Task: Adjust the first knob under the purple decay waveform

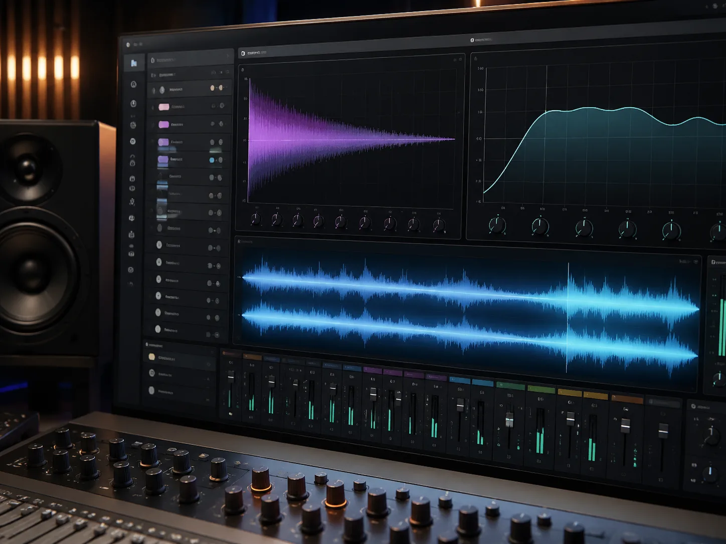Action: (x=255, y=219)
